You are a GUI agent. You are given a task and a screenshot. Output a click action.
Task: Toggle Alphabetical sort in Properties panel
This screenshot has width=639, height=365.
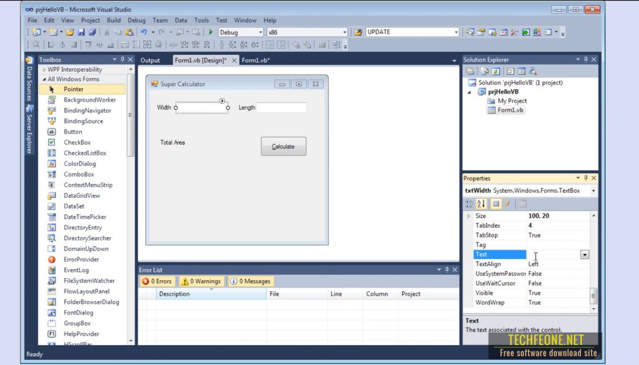481,203
